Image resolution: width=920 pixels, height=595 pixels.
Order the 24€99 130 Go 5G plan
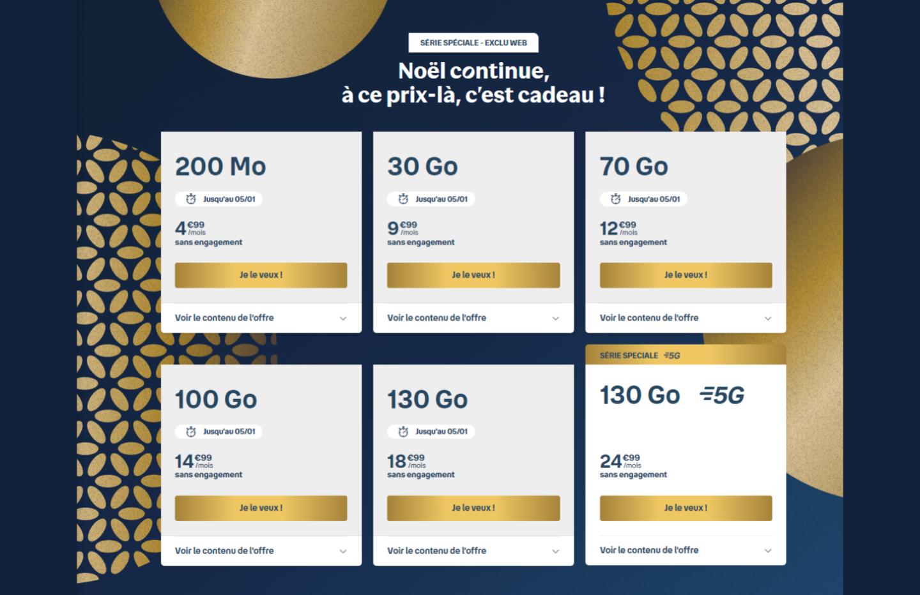pyautogui.click(x=686, y=508)
